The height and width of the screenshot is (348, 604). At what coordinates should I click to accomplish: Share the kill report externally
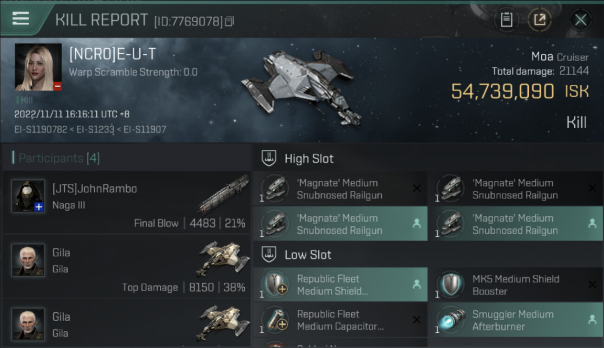pos(540,20)
